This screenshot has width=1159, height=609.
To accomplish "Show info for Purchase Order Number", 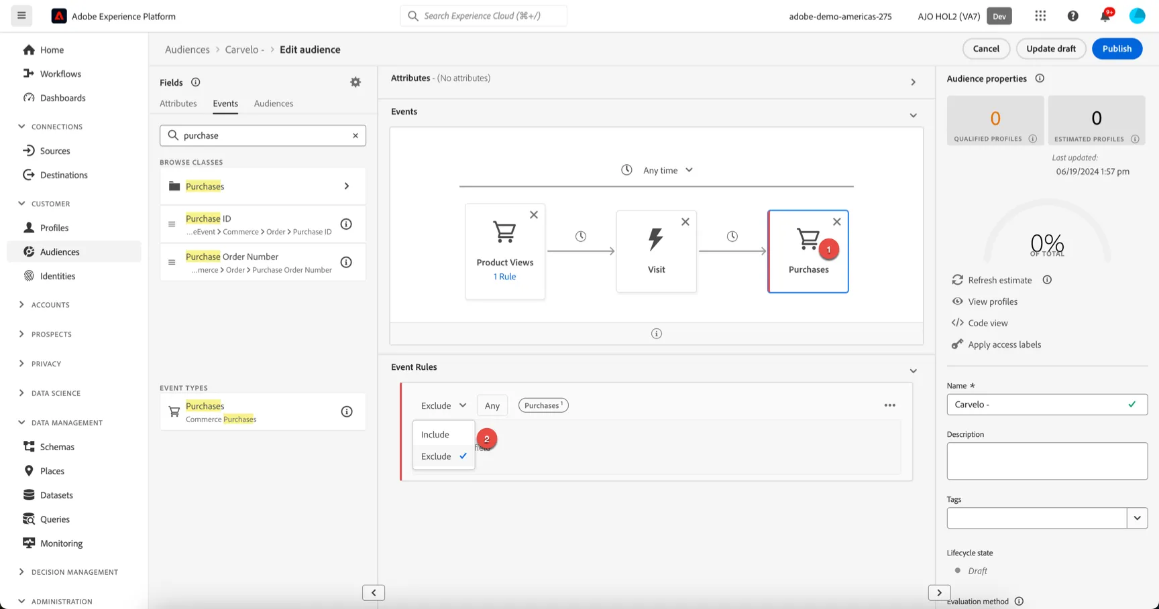I will point(346,262).
